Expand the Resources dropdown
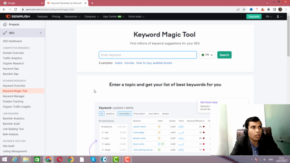Viewport: 290px width, 163px height. pos(72,16)
